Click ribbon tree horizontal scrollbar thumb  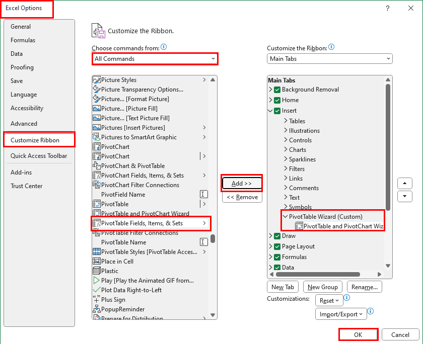[x=318, y=274]
